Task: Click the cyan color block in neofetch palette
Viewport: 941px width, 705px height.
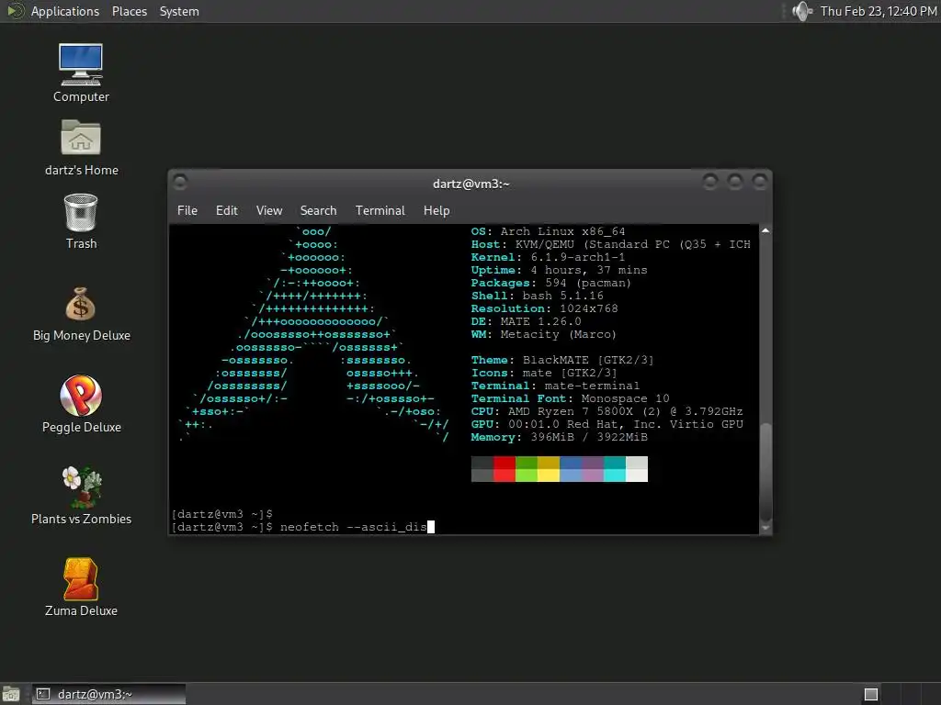Action: (615, 469)
